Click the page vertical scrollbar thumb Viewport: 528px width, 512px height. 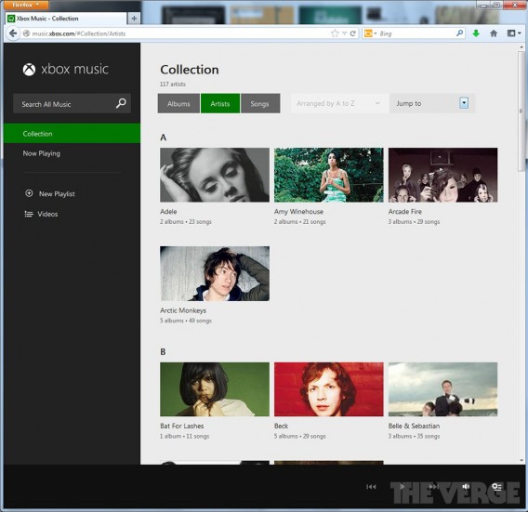coord(521,112)
